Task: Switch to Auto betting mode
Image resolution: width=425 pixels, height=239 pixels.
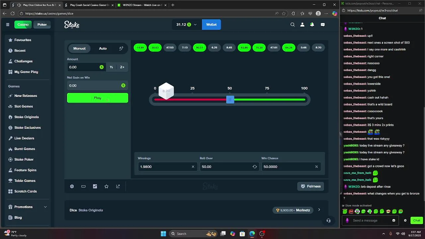Action: (x=103, y=48)
